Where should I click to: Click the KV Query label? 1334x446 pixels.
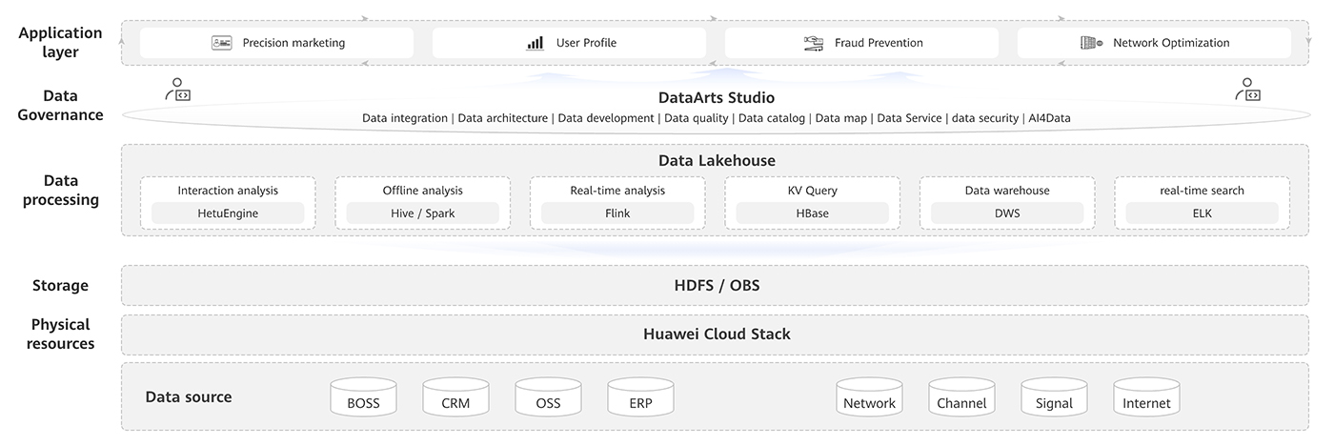(813, 191)
